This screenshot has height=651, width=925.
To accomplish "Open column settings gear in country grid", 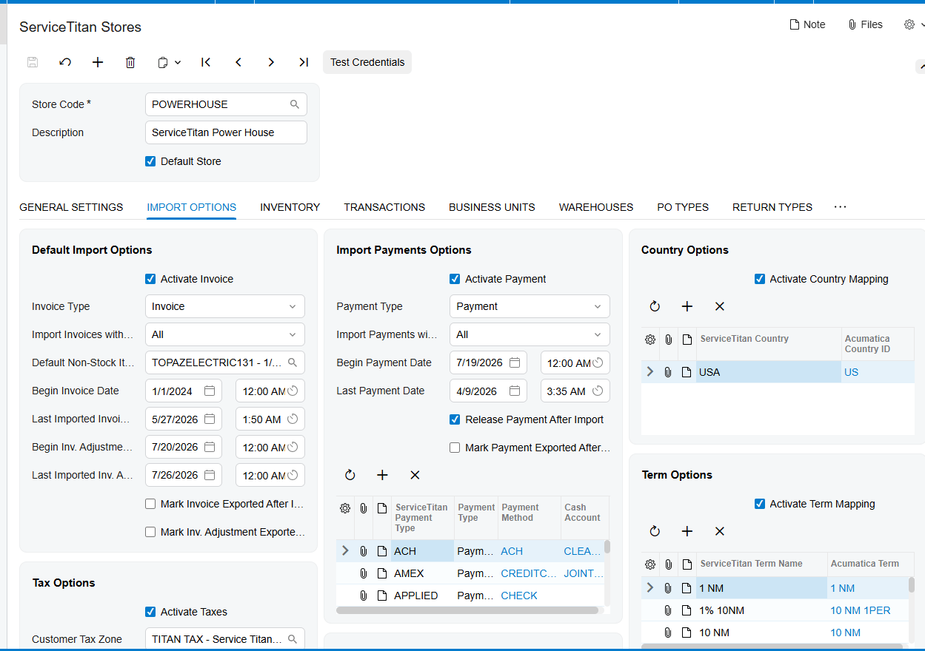I will (x=650, y=340).
